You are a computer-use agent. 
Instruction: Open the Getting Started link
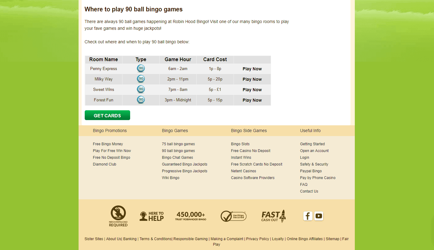312,144
